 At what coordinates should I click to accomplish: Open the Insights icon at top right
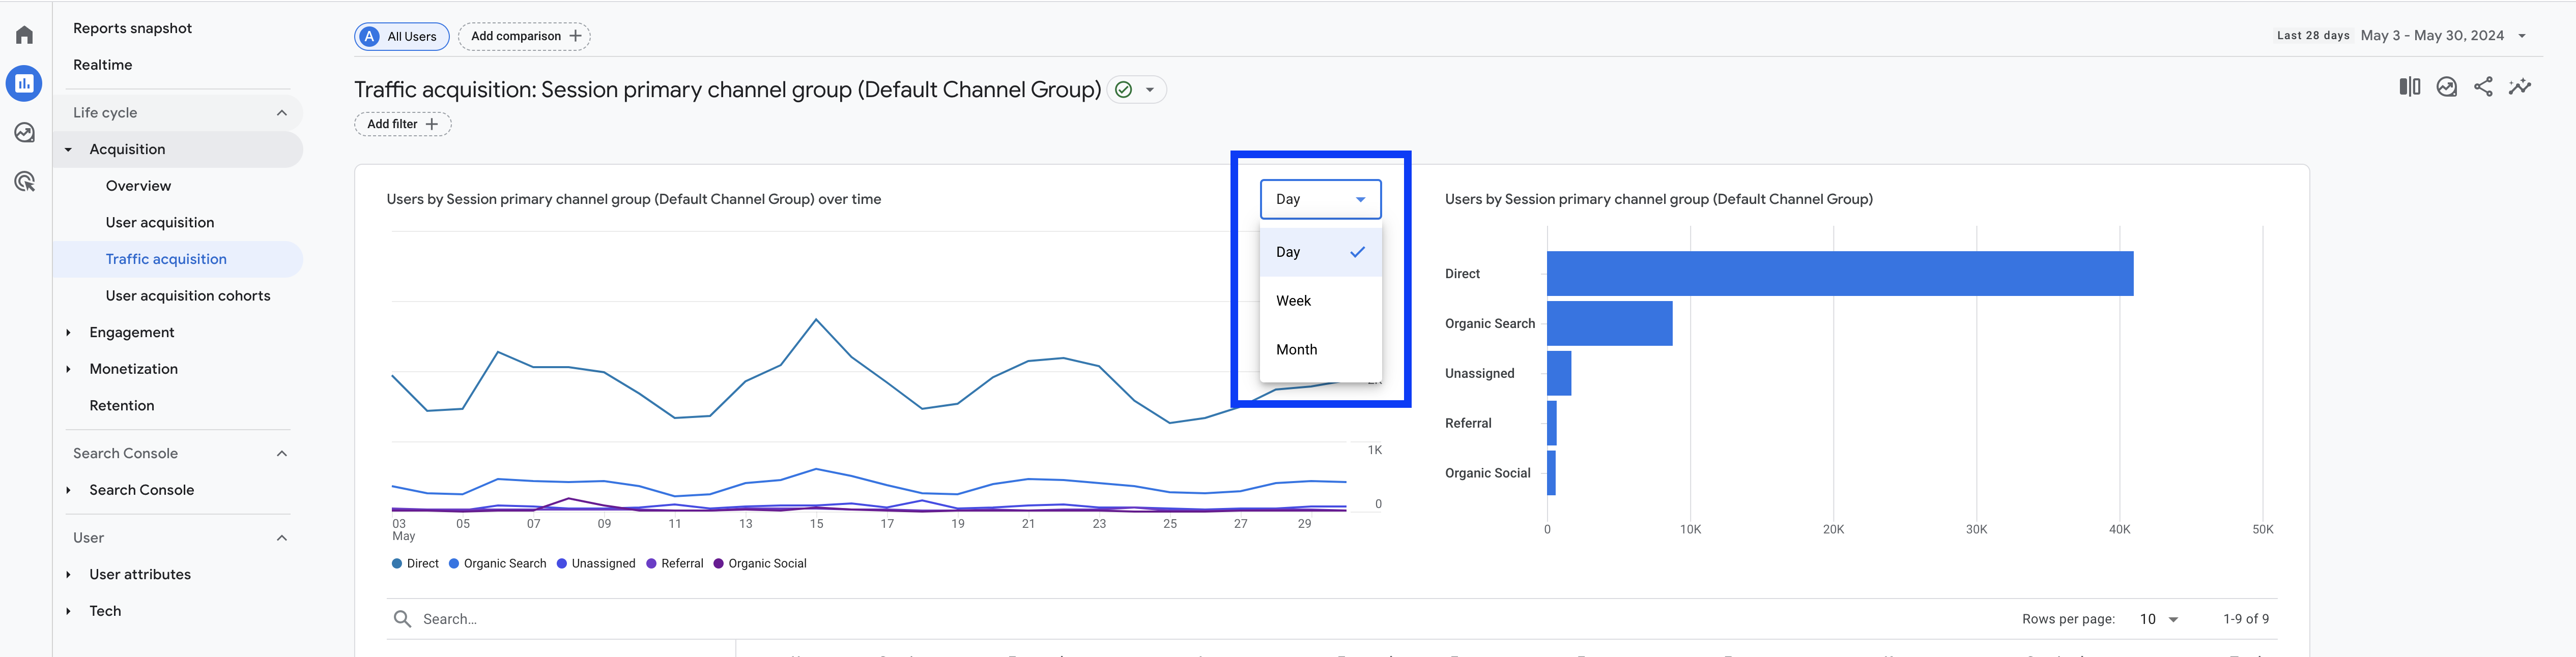click(2447, 87)
